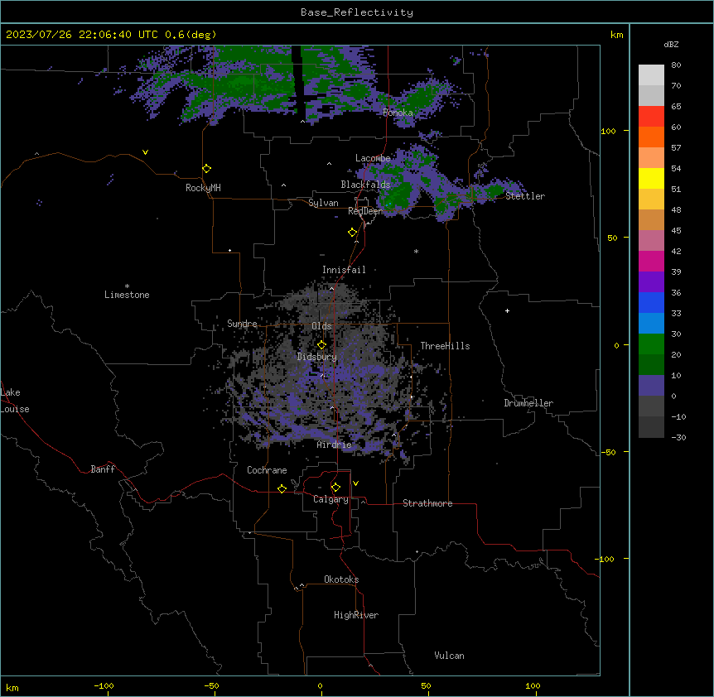Screen dimensions: 714x697
Task: Select the yellow diamond marker below Cochrane
Action: pos(282,488)
